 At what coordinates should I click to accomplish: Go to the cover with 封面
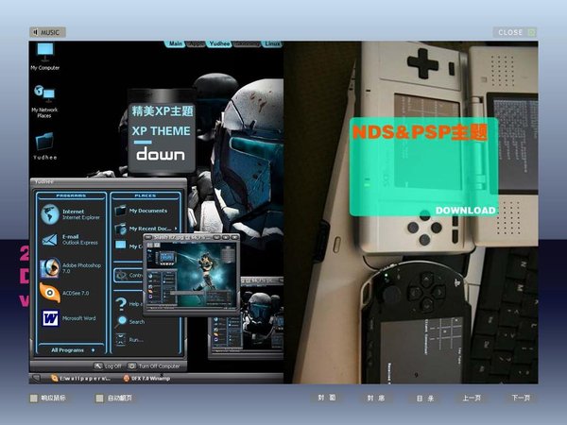(327, 398)
